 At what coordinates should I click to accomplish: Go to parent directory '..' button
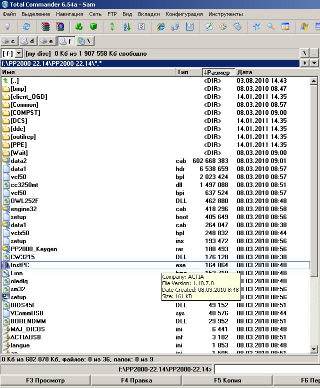click(314, 53)
